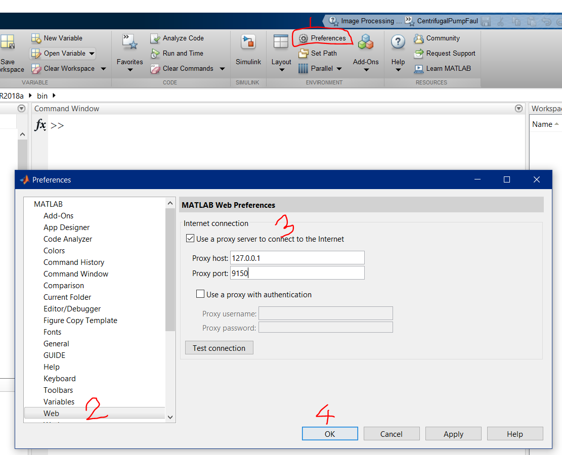This screenshot has height=455, width=562.
Task: Click the save icon in quick access toolbar
Action: 486,22
